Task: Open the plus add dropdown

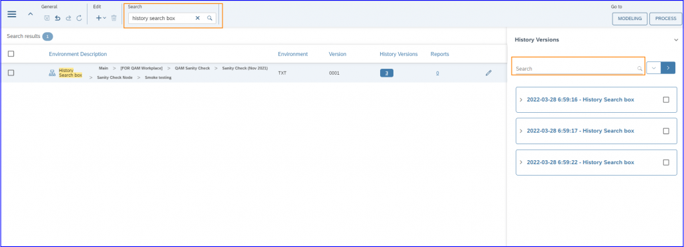Action: [101, 18]
